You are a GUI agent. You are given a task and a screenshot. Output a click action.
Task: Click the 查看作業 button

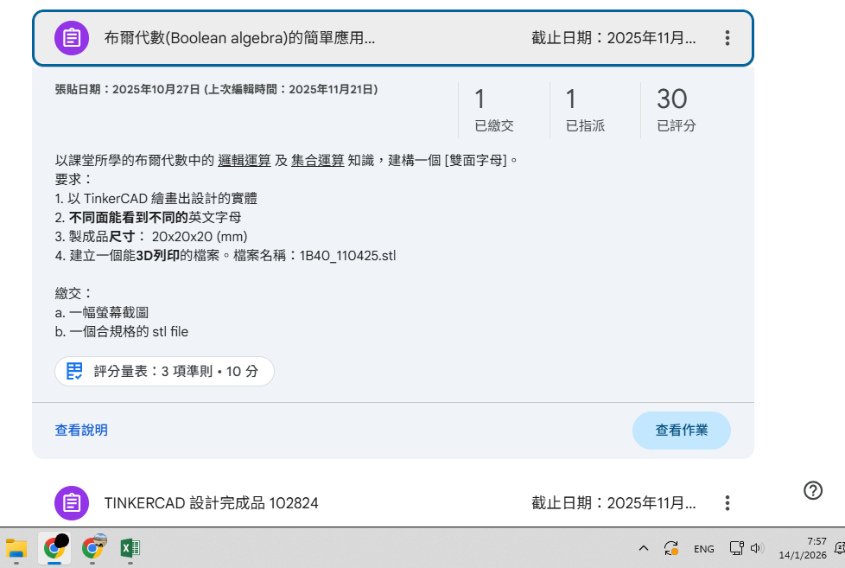click(x=681, y=431)
